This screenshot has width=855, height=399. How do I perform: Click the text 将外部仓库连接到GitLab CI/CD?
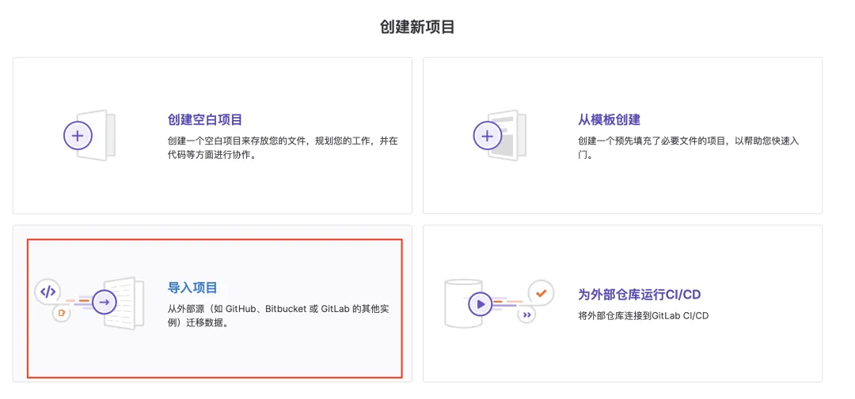click(x=643, y=316)
